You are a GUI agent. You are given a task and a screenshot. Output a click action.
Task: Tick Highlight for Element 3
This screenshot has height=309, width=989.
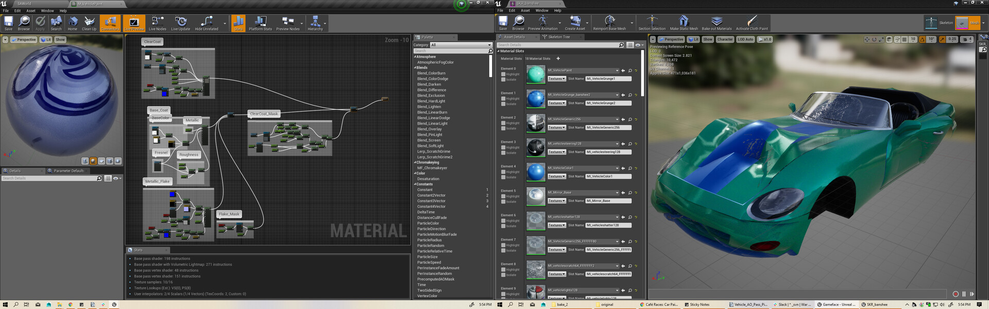point(503,147)
